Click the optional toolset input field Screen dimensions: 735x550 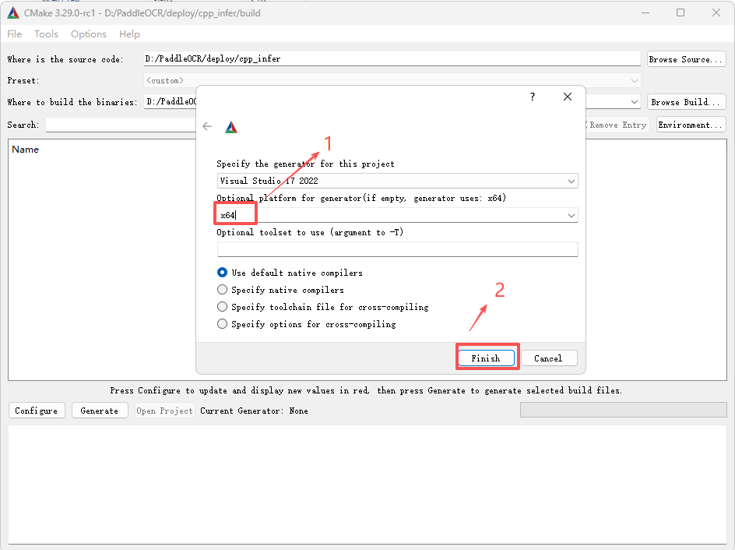coord(398,249)
